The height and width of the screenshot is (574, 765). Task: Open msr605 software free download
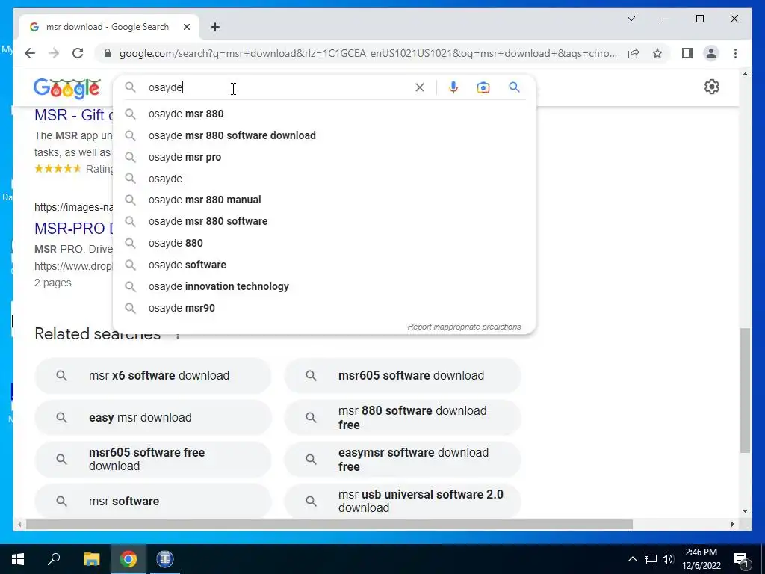click(152, 460)
